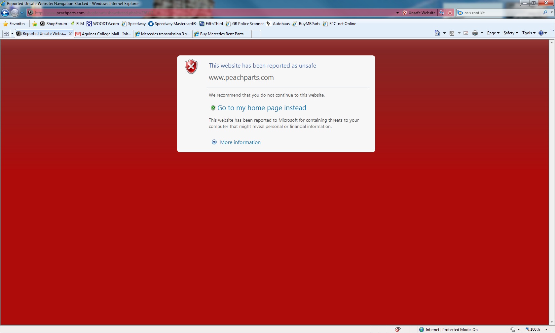Open the ShopForum favorites link
The width and height of the screenshot is (555, 333).
[54, 24]
